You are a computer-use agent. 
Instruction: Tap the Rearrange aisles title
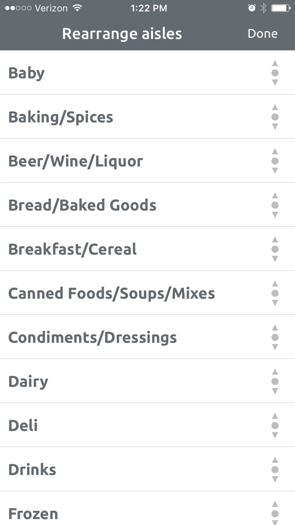point(122,34)
